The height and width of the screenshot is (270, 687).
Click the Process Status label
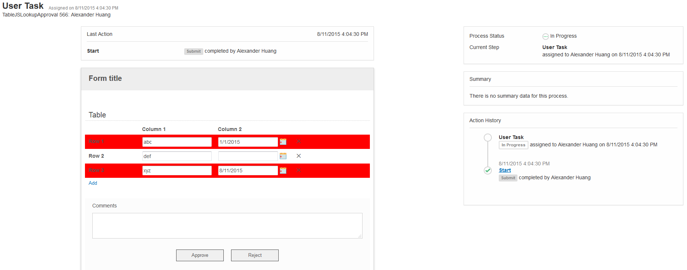pyautogui.click(x=487, y=36)
